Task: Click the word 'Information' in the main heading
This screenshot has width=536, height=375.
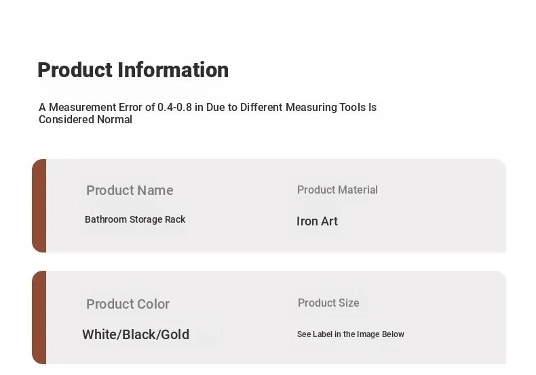Action: pos(173,70)
